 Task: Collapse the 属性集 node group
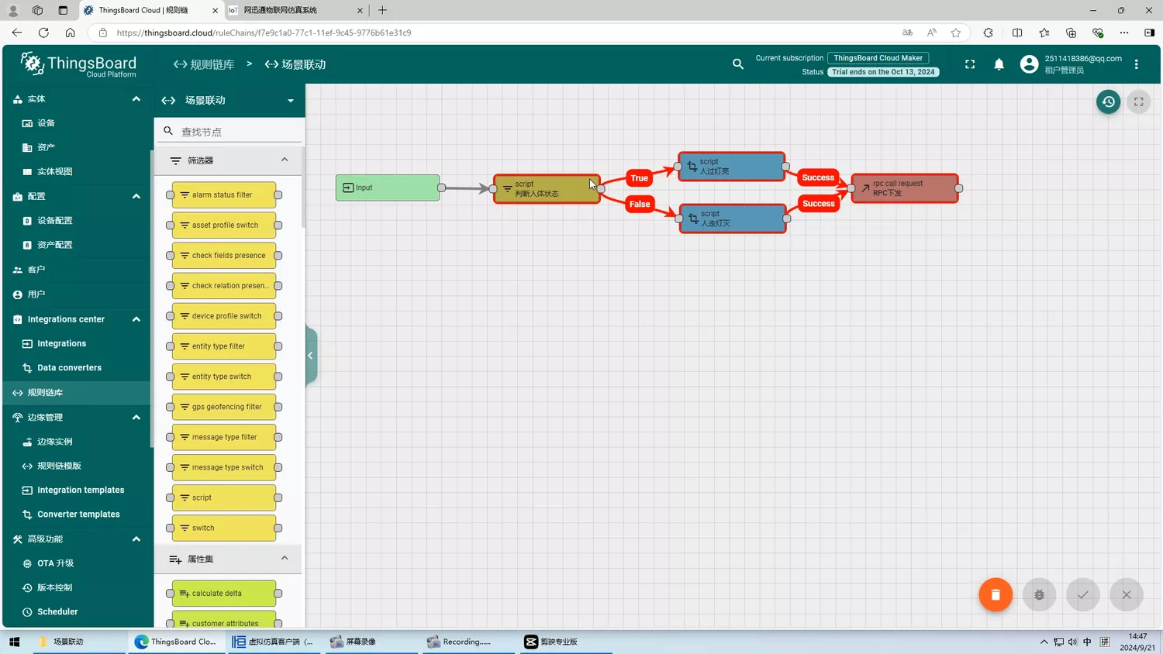[x=285, y=559]
